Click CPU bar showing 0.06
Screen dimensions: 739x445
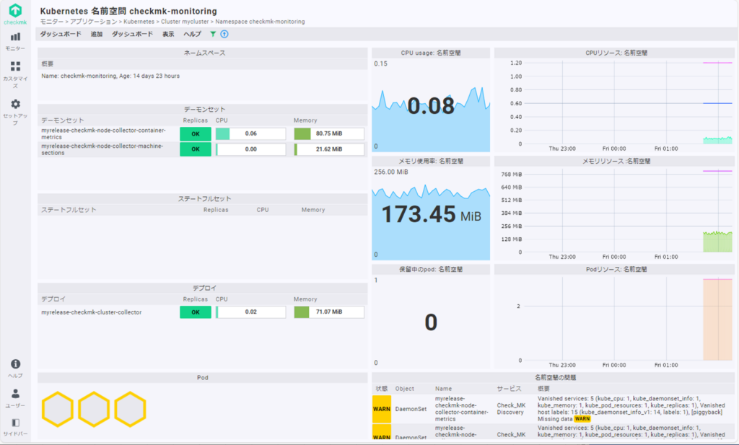(x=250, y=133)
